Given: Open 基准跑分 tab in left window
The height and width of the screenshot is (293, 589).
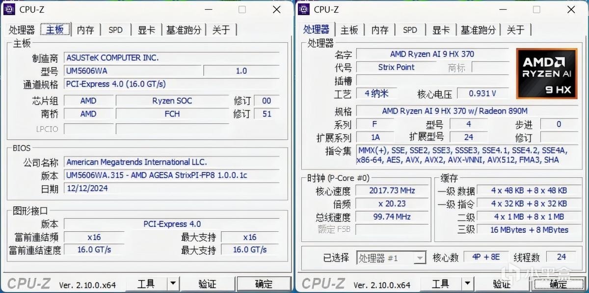Looking at the screenshot, I should pyautogui.click(x=184, y=30).
